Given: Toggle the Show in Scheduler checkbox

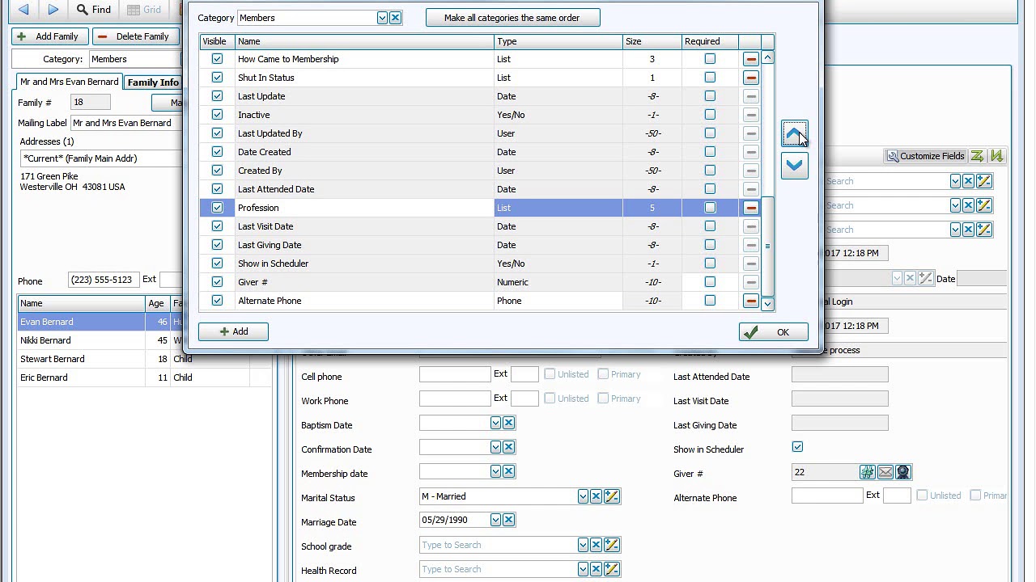Looking at the screenshot, I should tap(797, 445).
